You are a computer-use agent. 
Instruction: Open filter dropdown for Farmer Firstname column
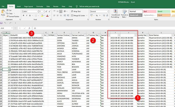coord(70,35)
